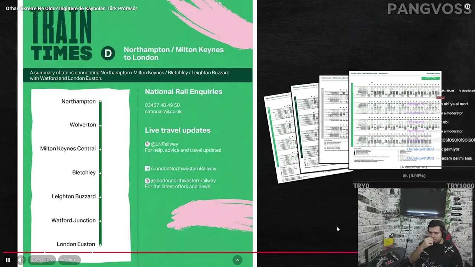Screen dimensions: 475x267
Task: Click '/LondonNorthwesternRailway' text
Action: tap(183, 168)
